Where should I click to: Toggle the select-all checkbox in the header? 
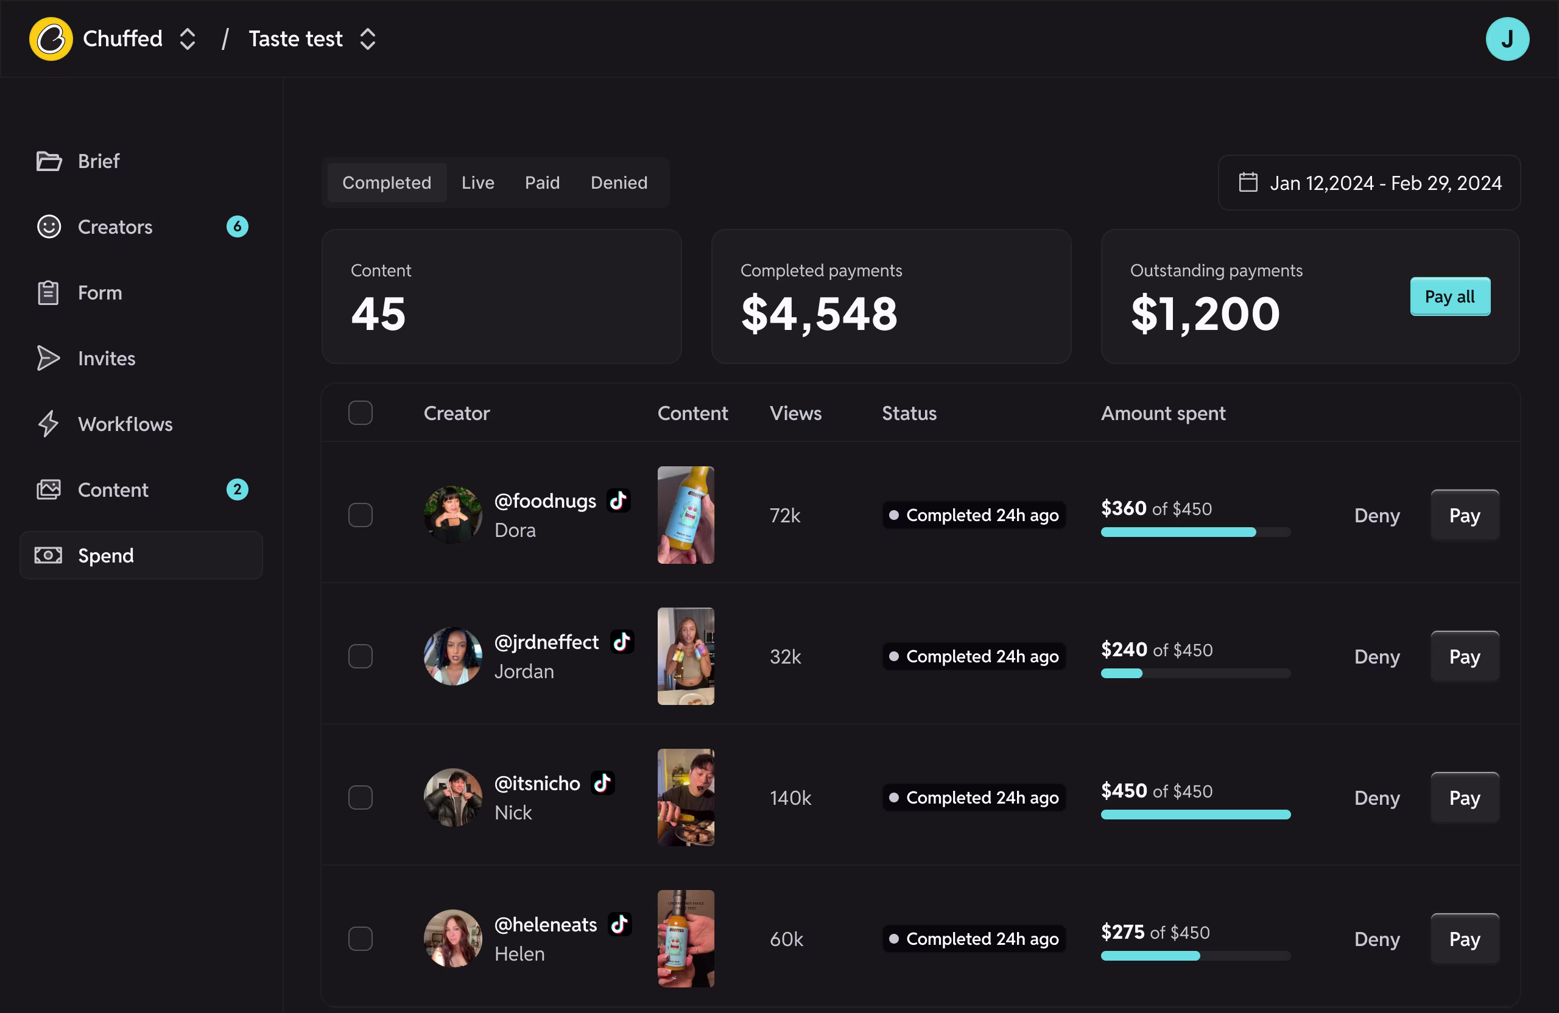(x=361, y=413)
